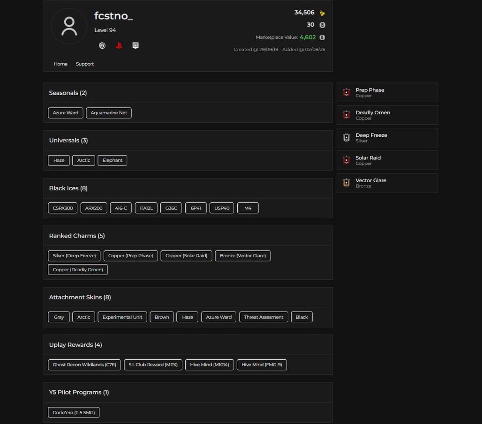
Task: Choose the ARX200 Black Ice tag
Action: tap(94, 208)
